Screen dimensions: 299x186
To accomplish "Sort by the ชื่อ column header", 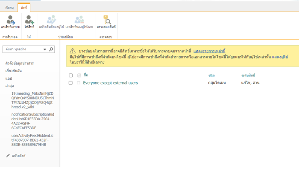I will coord(86,76).
